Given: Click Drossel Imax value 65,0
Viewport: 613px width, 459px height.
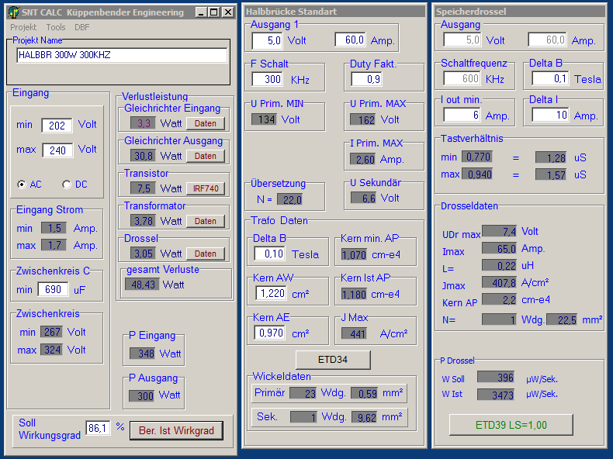Looking at the screenshot, I should click(499, 248).
